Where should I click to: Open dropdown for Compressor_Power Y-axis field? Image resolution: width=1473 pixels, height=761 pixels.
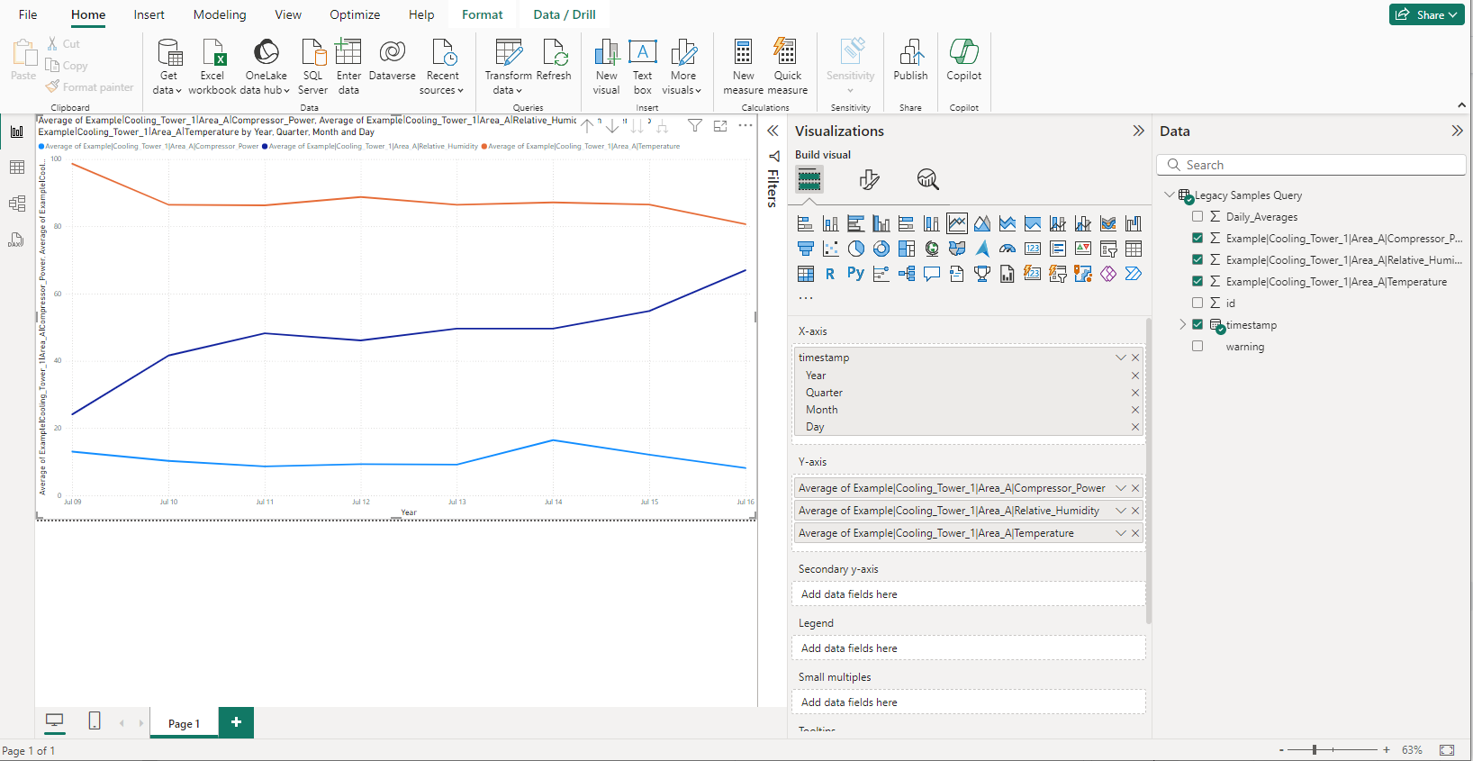(x=1121, y=488)
